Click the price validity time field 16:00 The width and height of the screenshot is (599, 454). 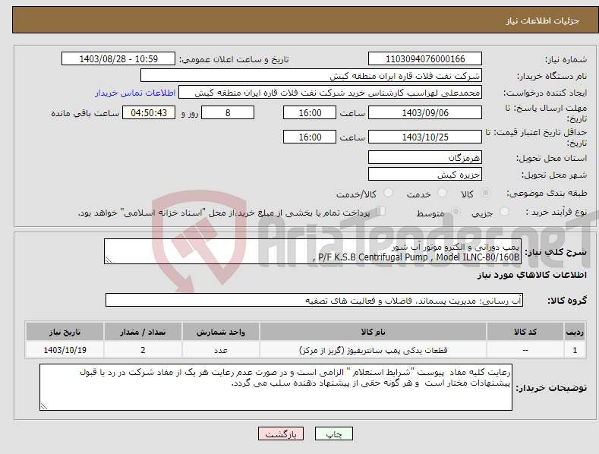(x=310, y=137)
